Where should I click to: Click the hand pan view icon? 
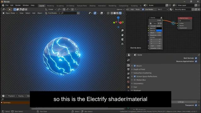pos(122,35)
